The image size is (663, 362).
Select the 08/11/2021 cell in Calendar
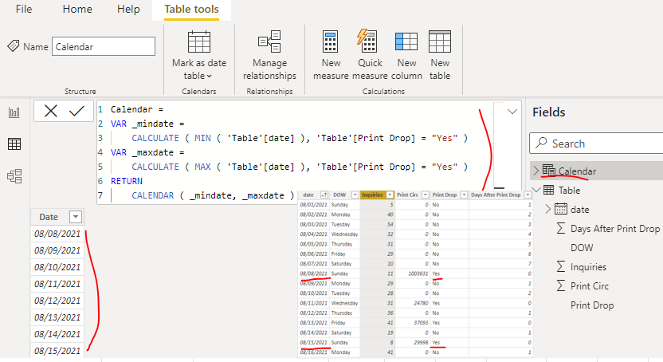pyautogui.click(x=57, y=284)
